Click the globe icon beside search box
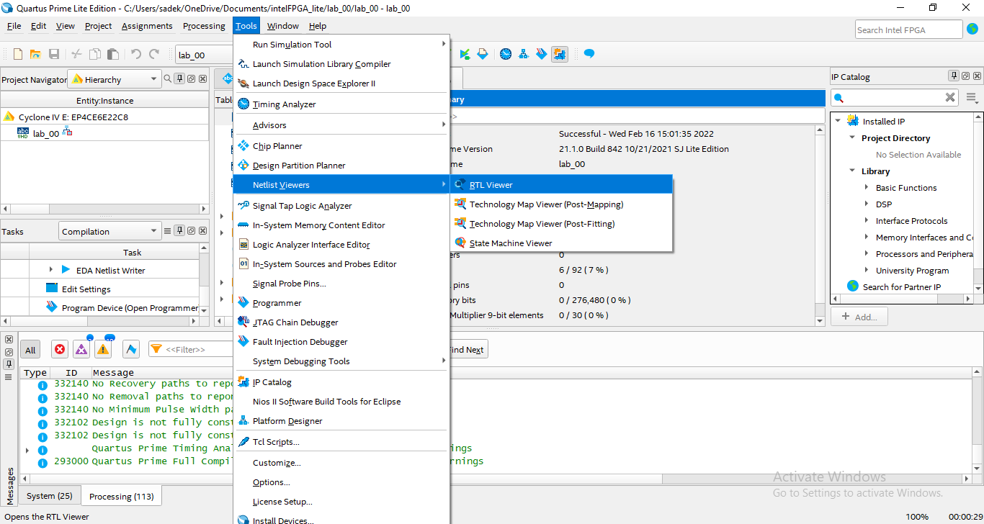Screen dimensions: 984x524 point(972,30)
